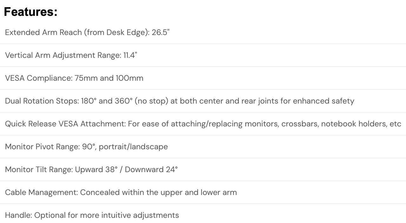Select the Handle feature row
The height and width of the screenshot is (223, 406).
[203, 215]
